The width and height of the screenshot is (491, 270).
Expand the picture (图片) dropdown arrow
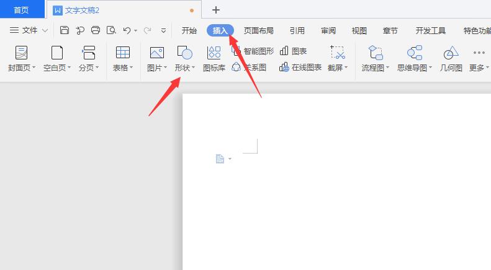165,67
